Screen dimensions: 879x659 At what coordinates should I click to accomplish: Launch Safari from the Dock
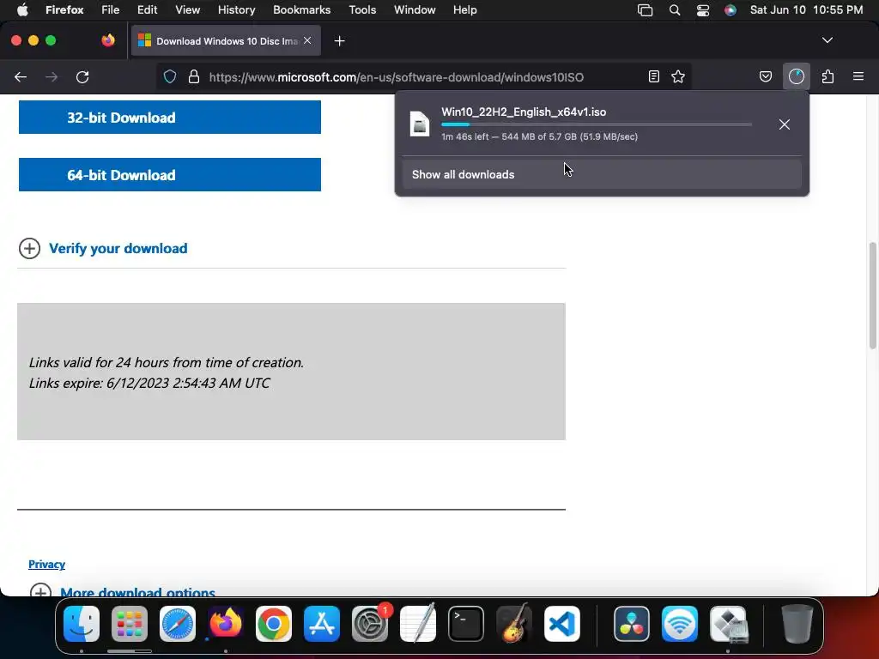pos(178,624)
